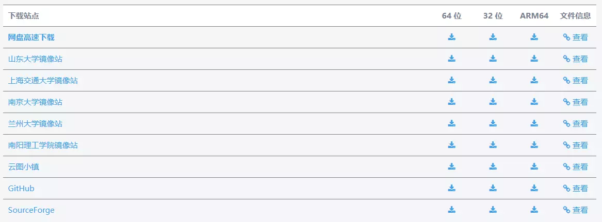602x222 pixels.
Task: View file info for 南京大学镜像站
Action: coord(576,102)
